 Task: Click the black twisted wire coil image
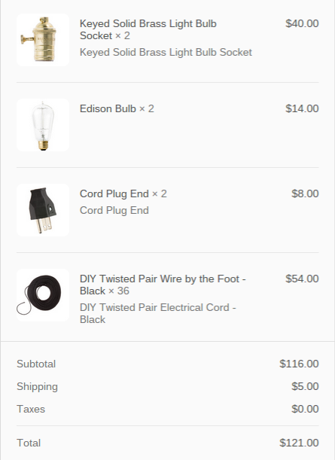click(x=43, y=295)
